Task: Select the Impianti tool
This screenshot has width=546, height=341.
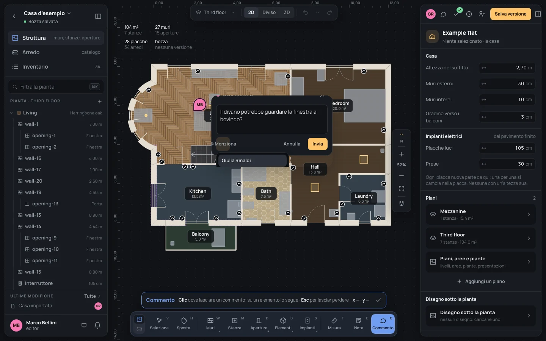Action: pyautogui.click(x=308, y=324)
